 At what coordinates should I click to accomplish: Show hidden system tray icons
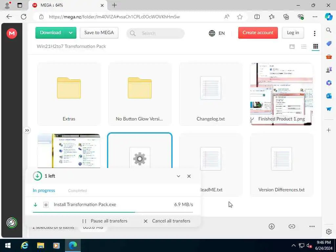tap(294, 245)
